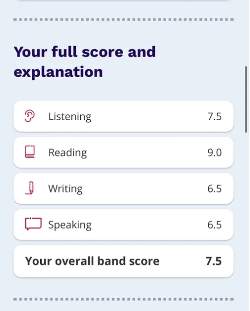Click the Listening 7.5 score value
The image size is (250, 311).
click(215, 116)
